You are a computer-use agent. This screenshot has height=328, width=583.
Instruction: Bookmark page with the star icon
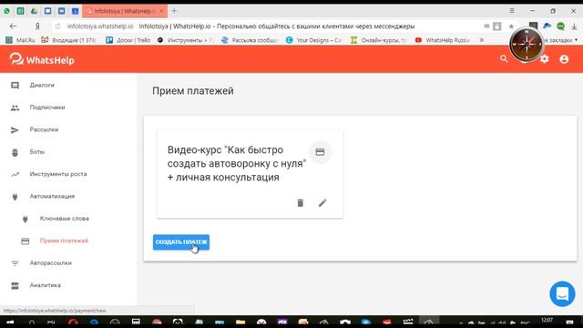[511, 26]
